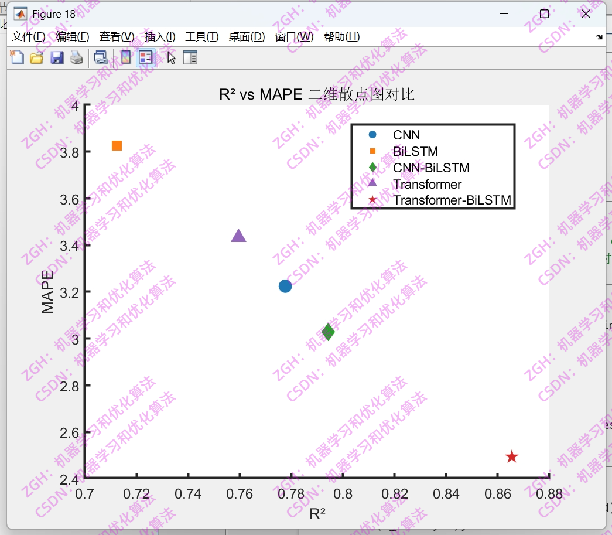The image size is (612, 535).
Task: Enable Link Plot with the chain-link icon
Action: click(101, 57)
